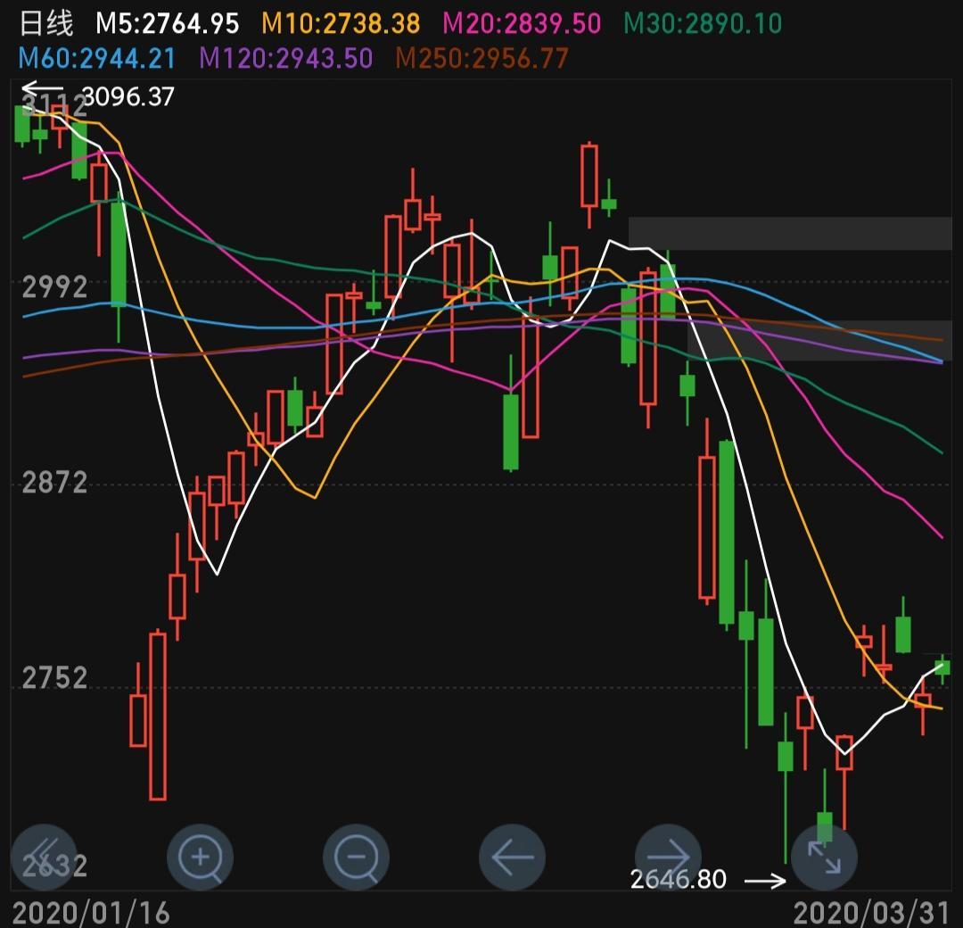Tap the 2752 price axis label
The height and width of the screenshot is (928, 963).
[54, 678]
